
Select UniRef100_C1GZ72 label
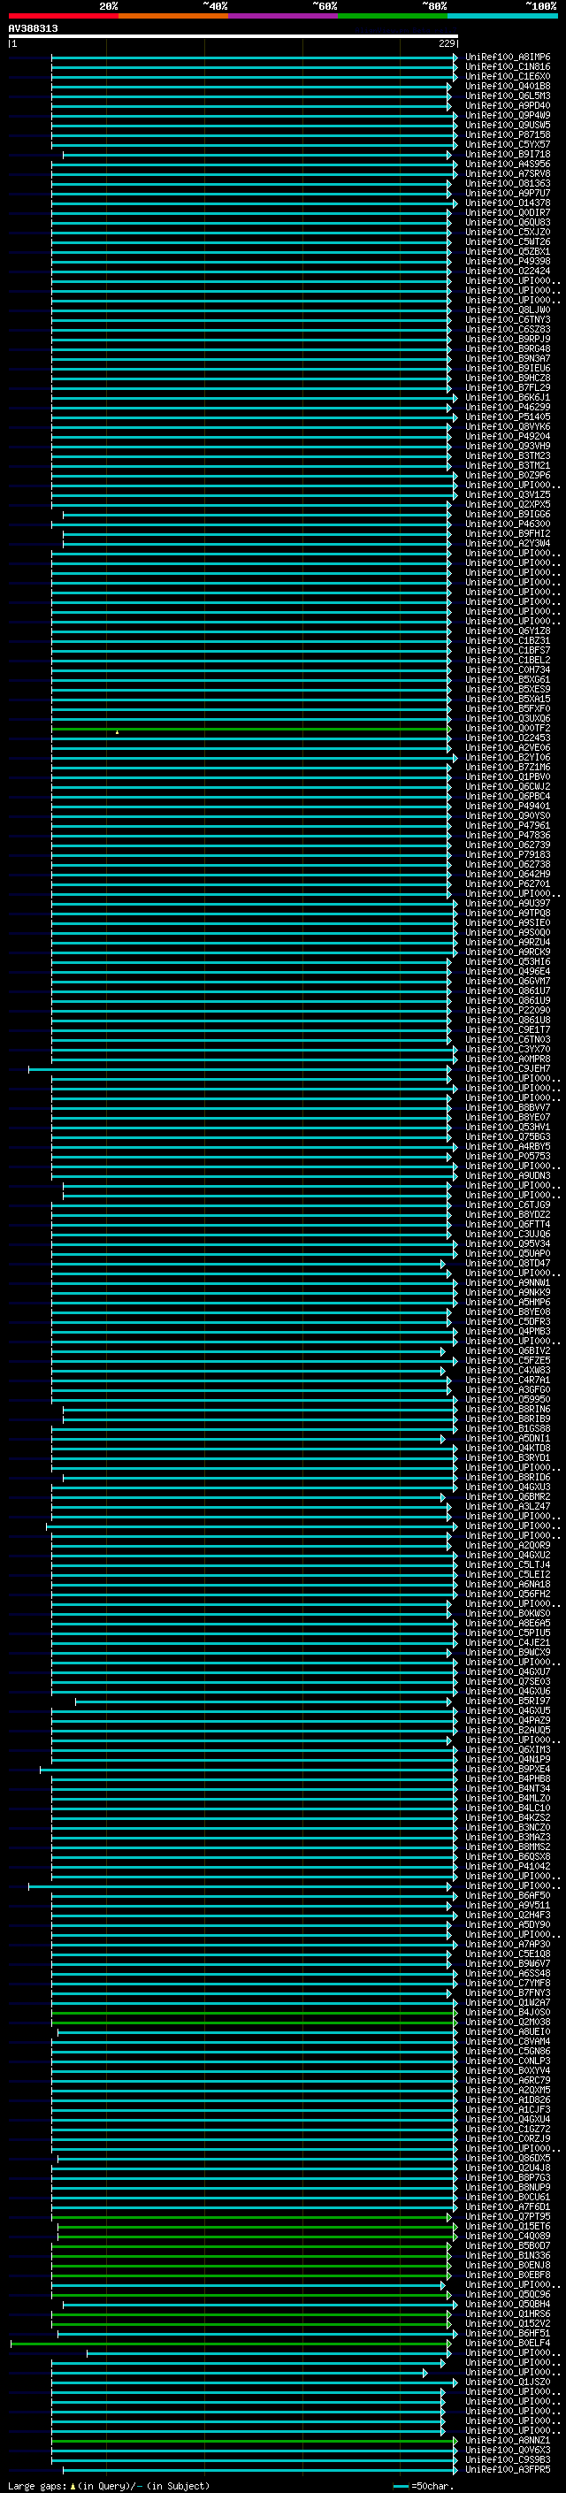[x=507, y=2130]
